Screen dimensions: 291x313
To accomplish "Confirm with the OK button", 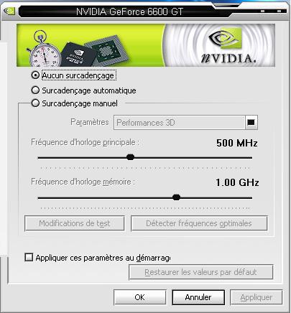I will coord(140,297).
